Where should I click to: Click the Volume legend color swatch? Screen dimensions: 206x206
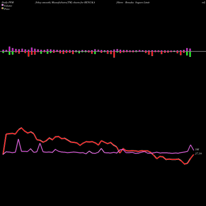click(2, 5)
